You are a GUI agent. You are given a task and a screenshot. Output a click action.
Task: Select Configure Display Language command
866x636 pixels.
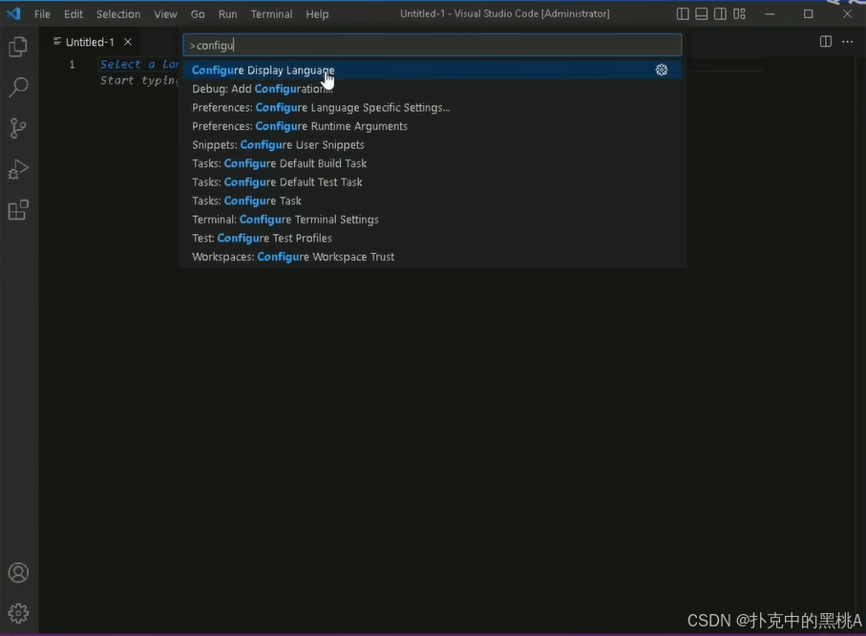click(x=433, y=70)
